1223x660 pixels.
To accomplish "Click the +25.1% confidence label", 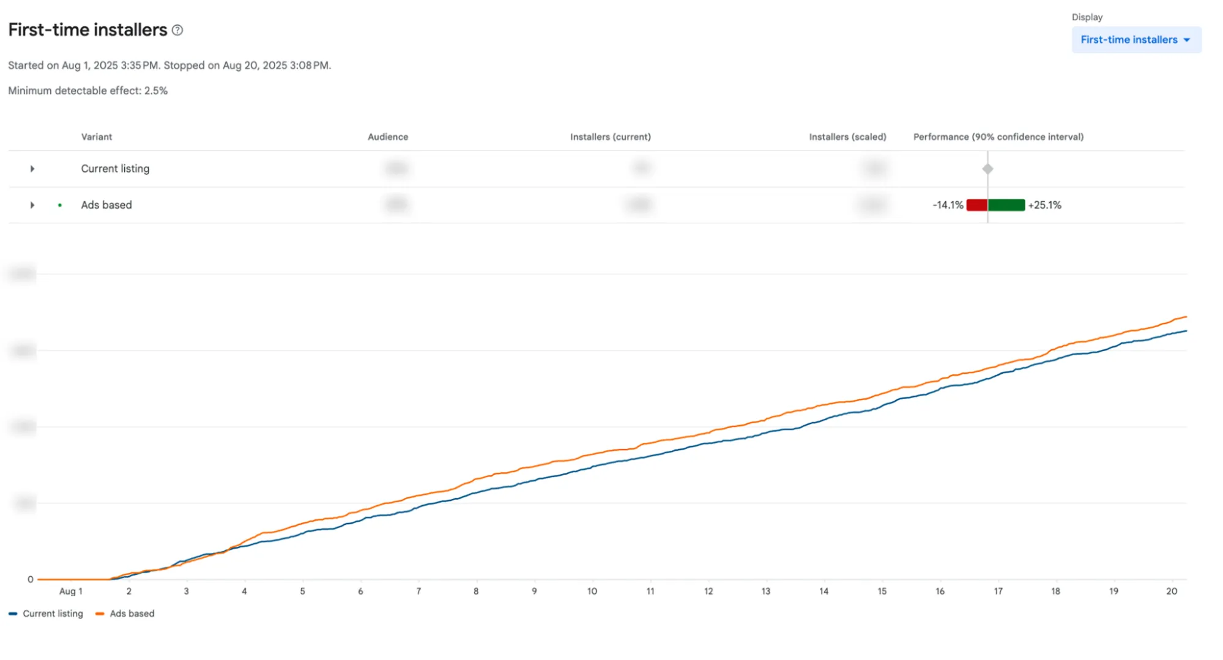I will click(x=1044, y=205).
